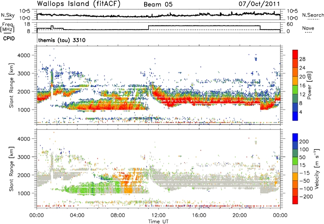This screenshot has width=324, height=224.
Task: Click the '08:00' time tick label
Action: (118, 216)
